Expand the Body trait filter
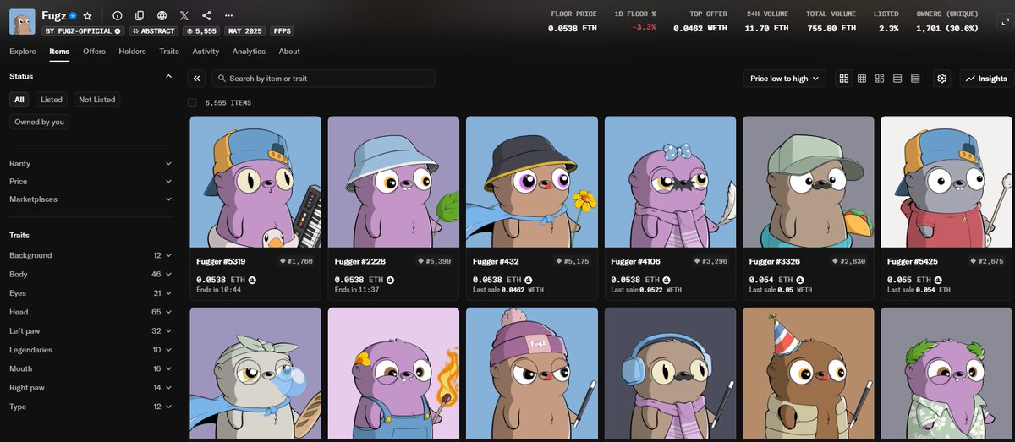Image resolution: width=1015 pixels, height=442 pixels. pos(91,274)
